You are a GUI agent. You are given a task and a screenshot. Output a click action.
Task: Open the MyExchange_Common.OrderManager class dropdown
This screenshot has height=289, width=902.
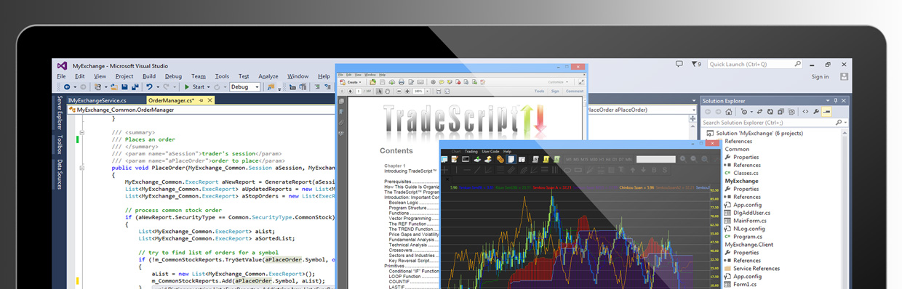coord(201,110)
